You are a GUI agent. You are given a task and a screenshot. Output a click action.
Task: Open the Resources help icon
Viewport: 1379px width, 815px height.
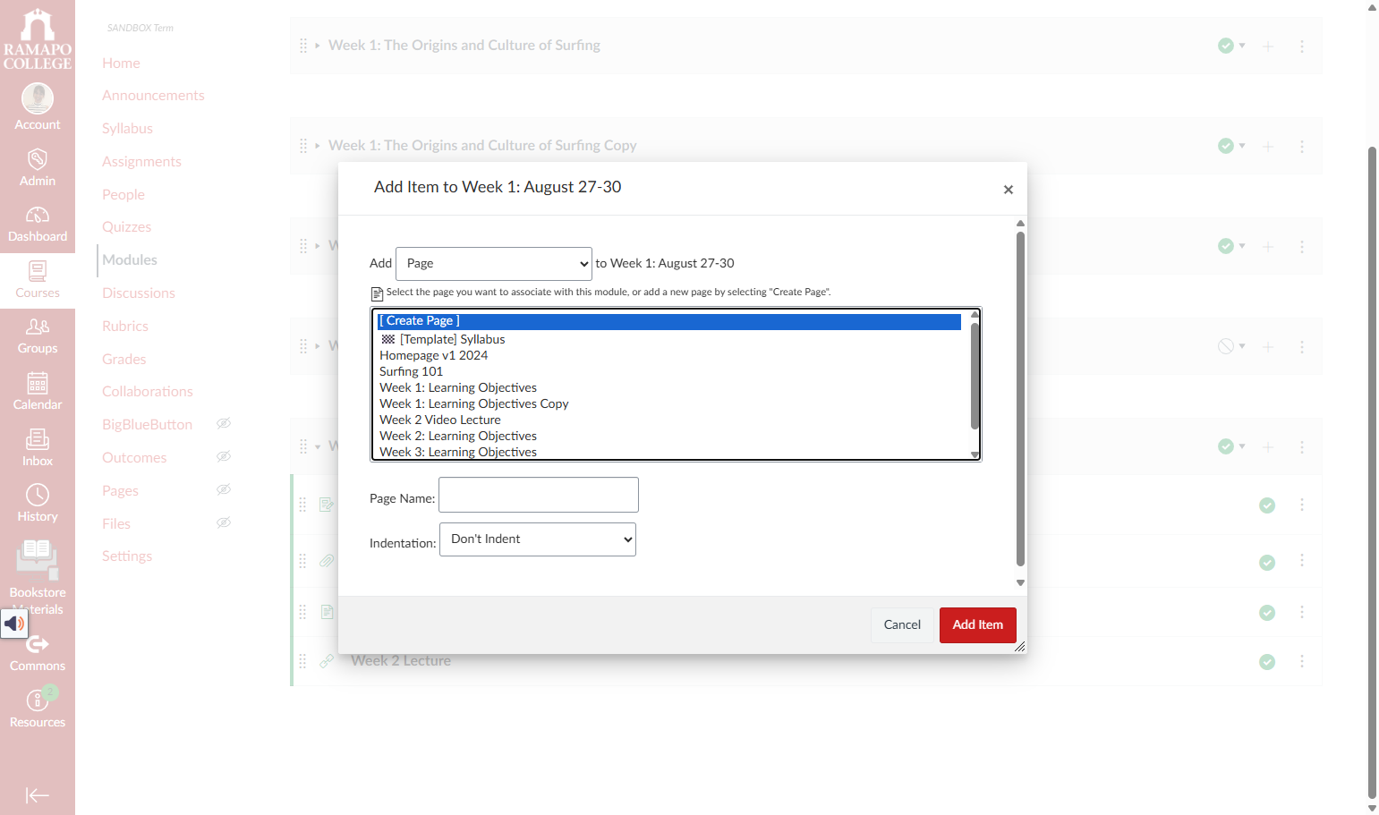pos(38,709)
